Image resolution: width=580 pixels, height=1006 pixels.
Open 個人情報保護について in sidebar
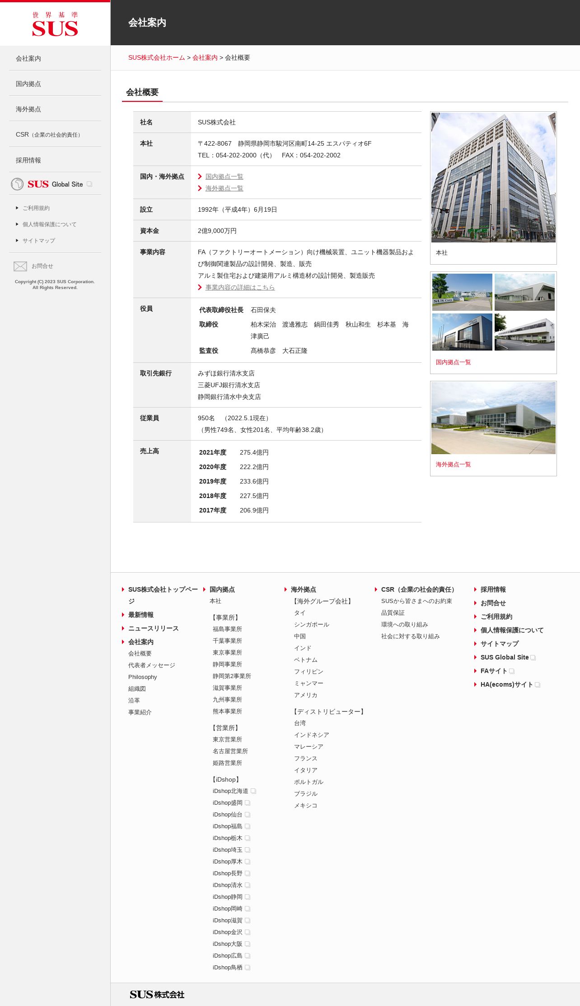[x=50, y=224]
